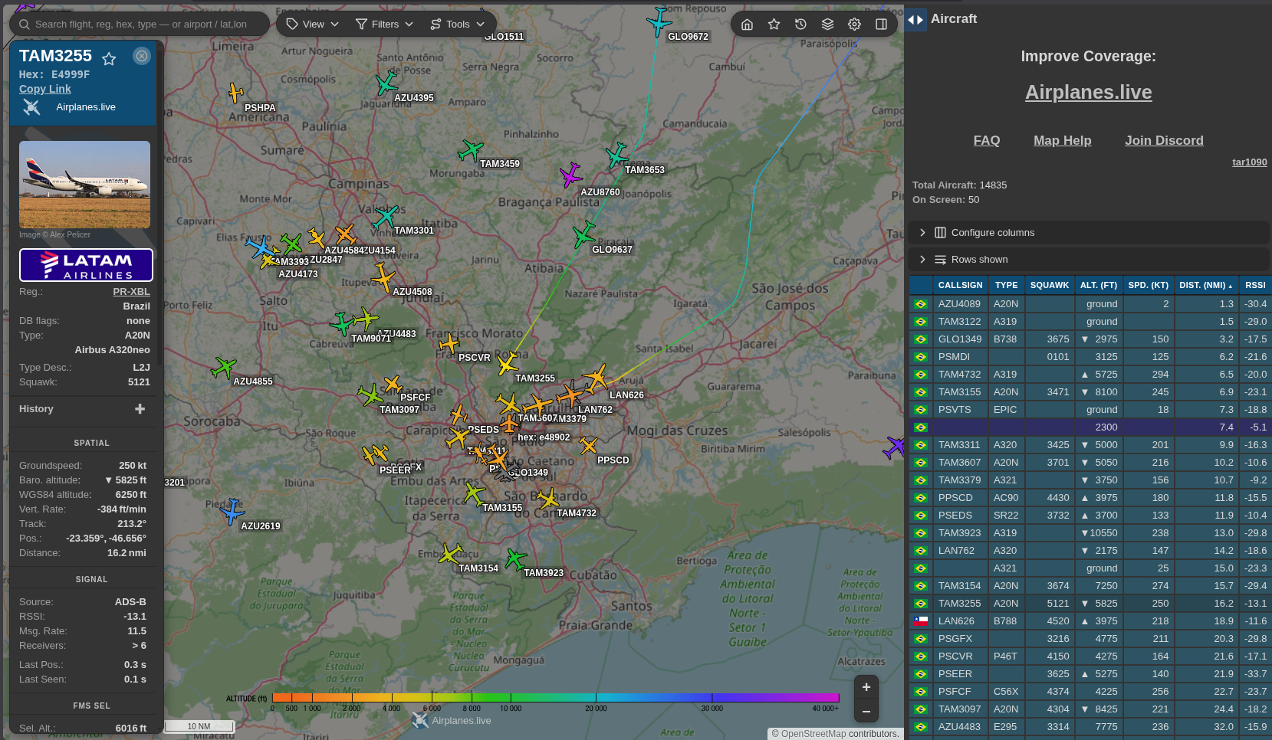Select the TAM3301 aircraft icon

click(385, 217)
